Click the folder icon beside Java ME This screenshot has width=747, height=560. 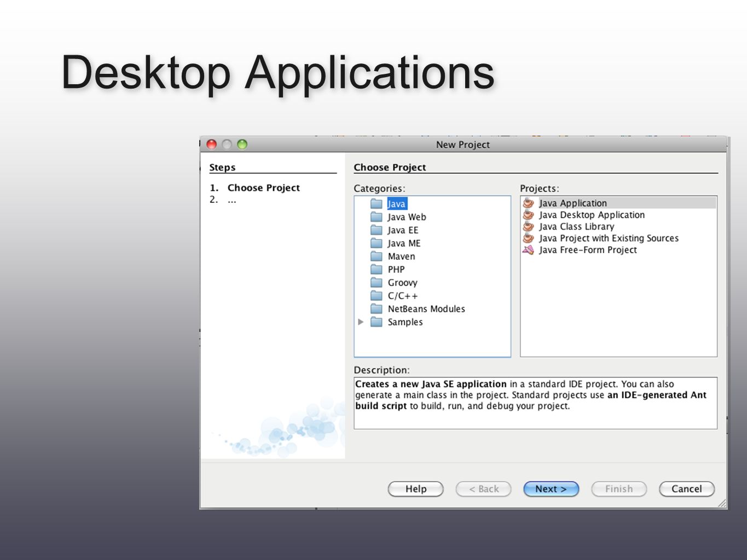376,243
